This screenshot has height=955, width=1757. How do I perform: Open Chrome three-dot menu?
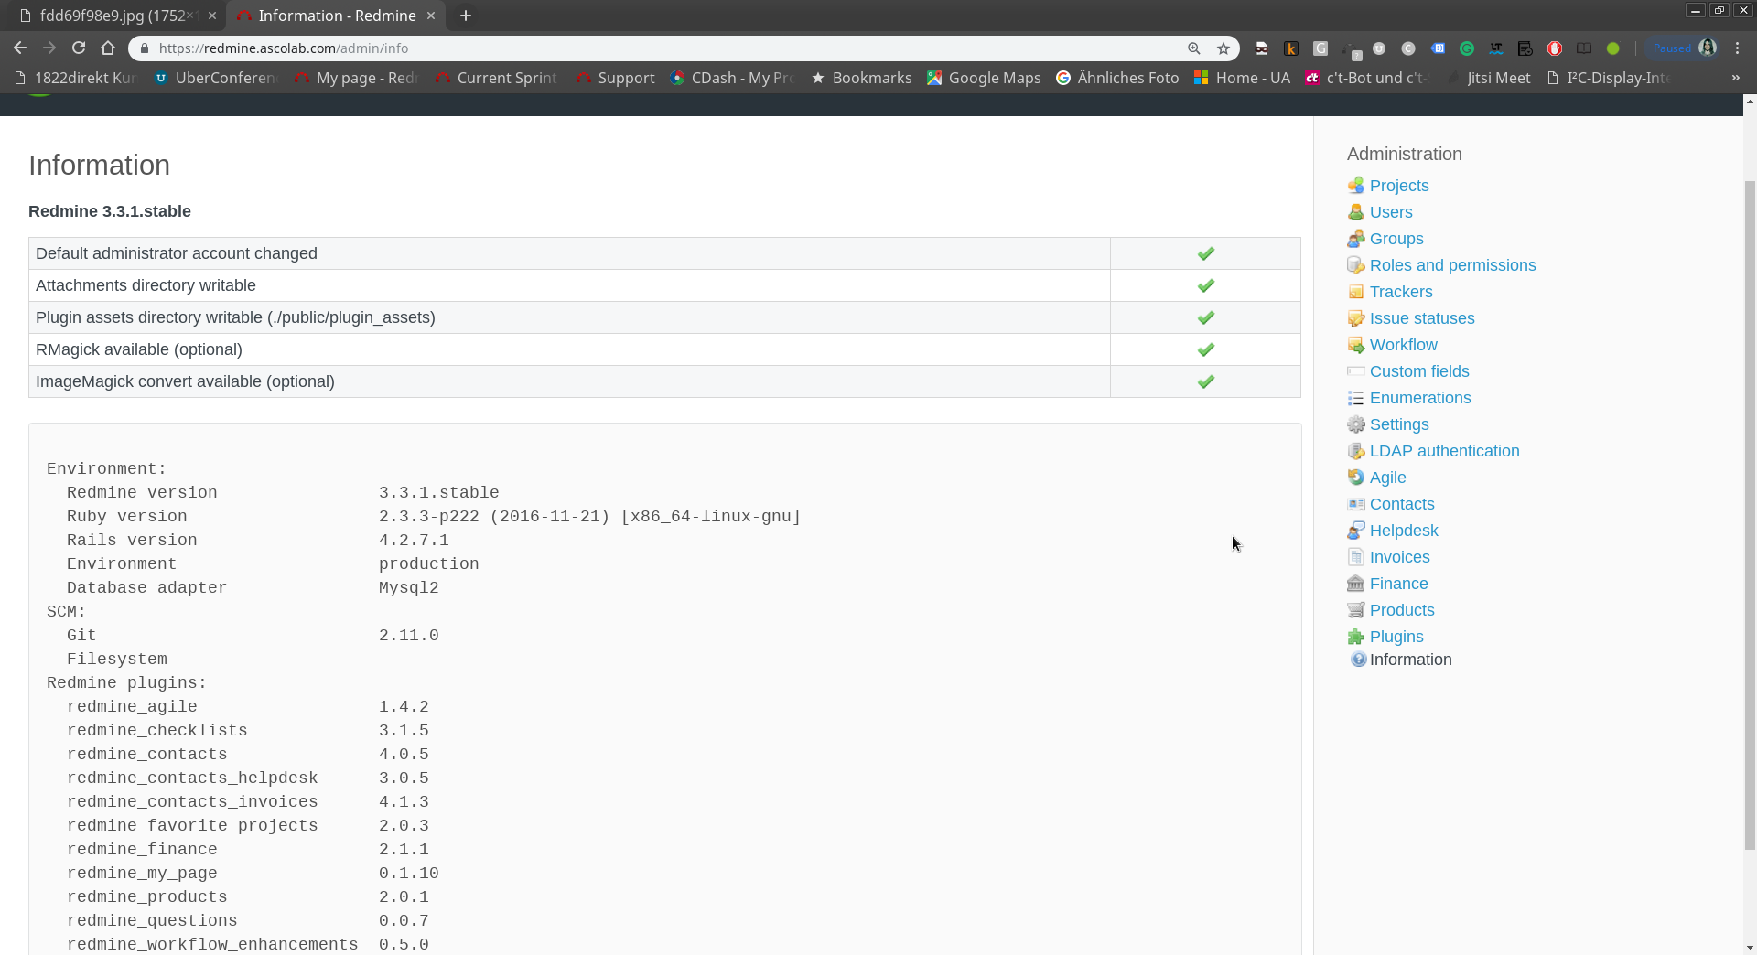(x=1738, y=48)
